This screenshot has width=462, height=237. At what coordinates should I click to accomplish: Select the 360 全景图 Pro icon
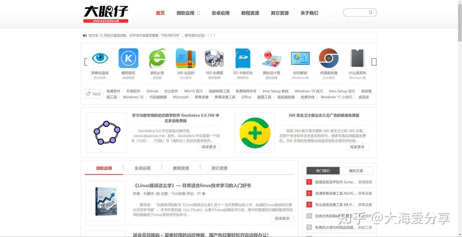click(x=214, y=58)
